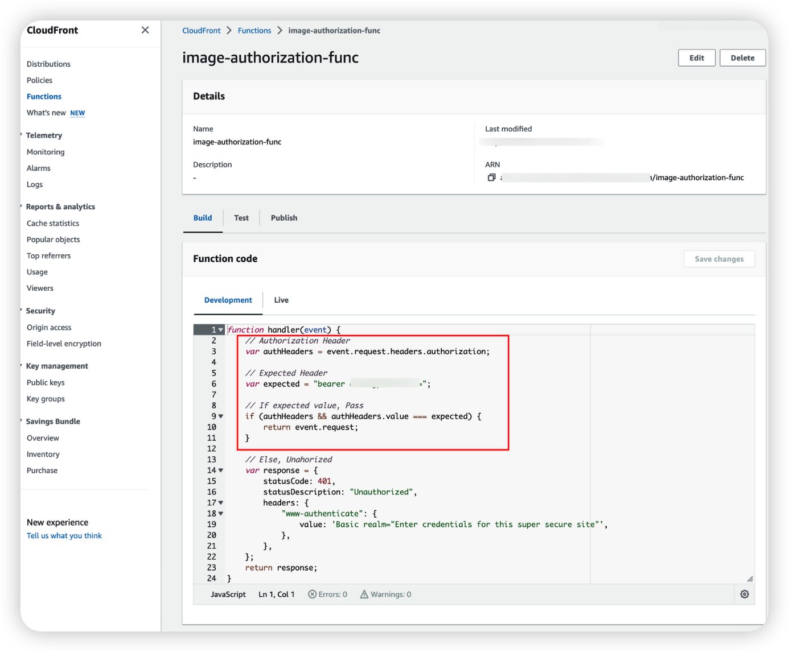Click the chevron between CloudFront and Functions breadcrumbs
This screenshot has width=789, height=652.
[x=229, y=30]
